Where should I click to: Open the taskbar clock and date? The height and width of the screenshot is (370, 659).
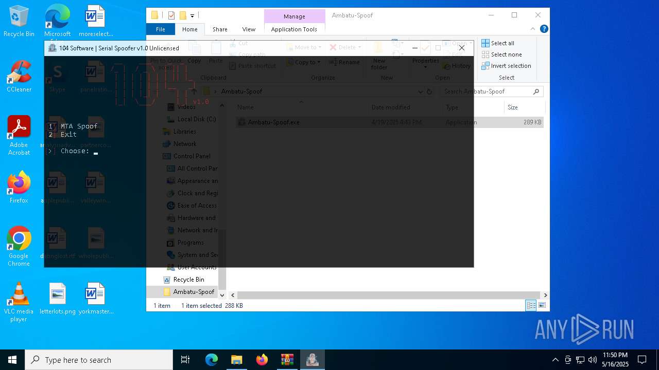tap(615, 360)
